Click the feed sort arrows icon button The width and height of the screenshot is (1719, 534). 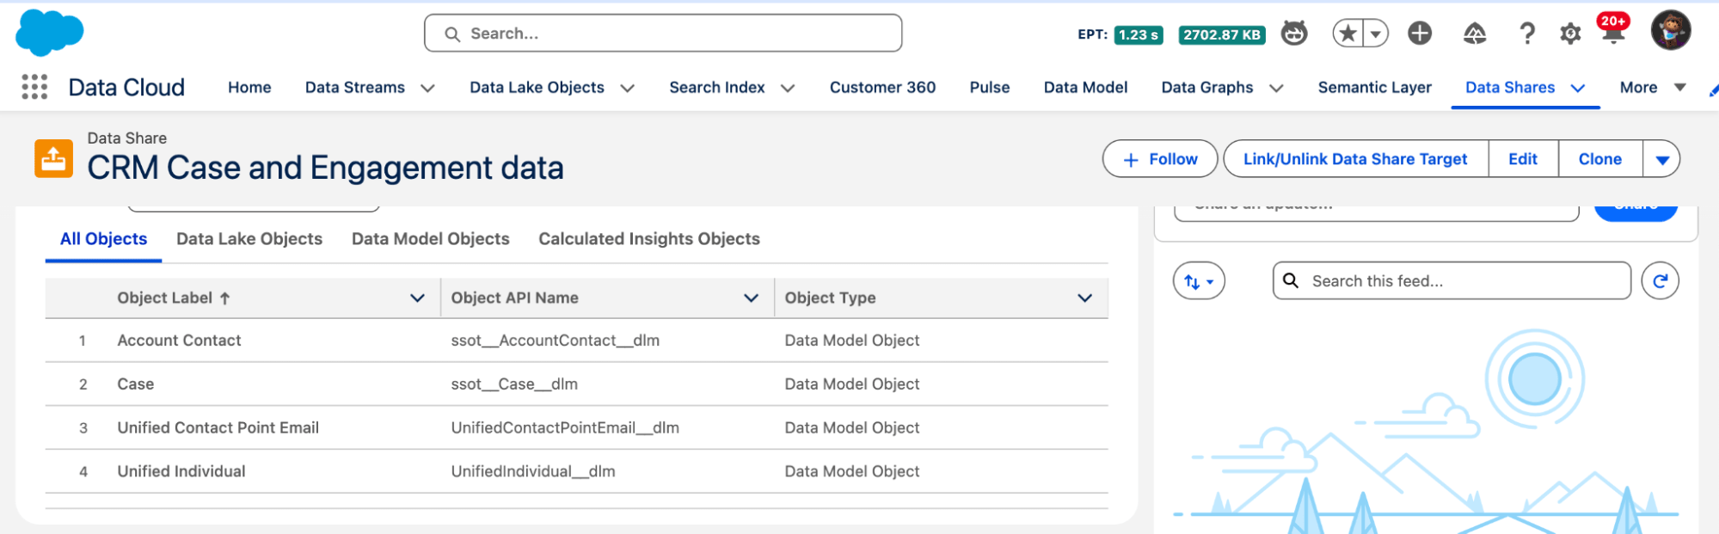point(1199,280)
